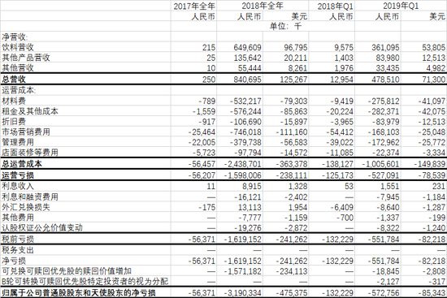Click the 2018年Q1 column header
This screenshot has height=298, width=447.
335,6
